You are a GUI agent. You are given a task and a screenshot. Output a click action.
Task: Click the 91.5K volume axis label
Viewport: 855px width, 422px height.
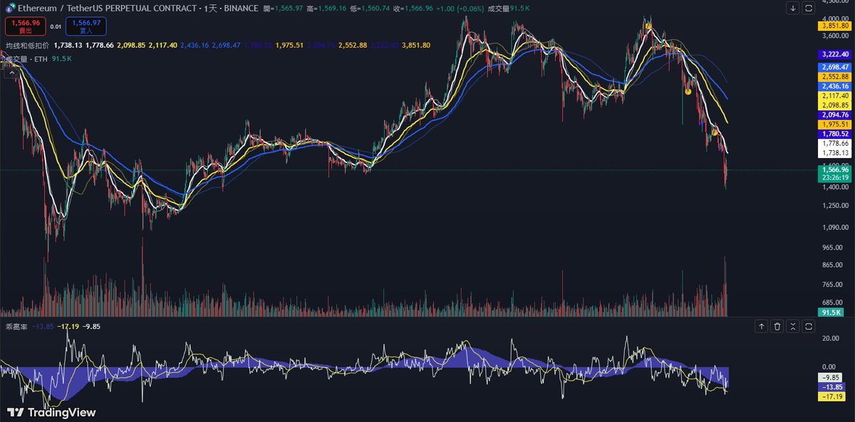[x=832, y=312]
